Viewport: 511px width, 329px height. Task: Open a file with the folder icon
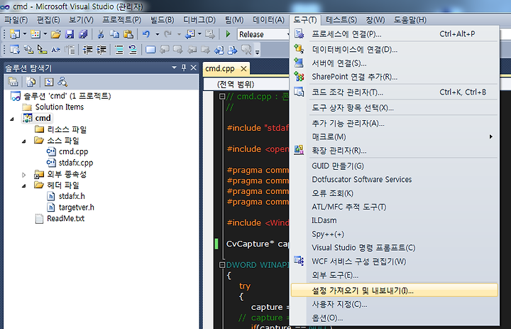[56, 34]
